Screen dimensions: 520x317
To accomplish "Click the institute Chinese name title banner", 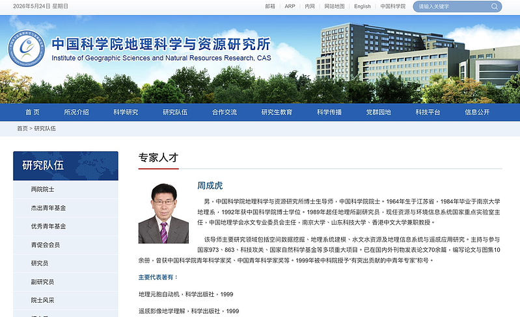I will (161, 44).
